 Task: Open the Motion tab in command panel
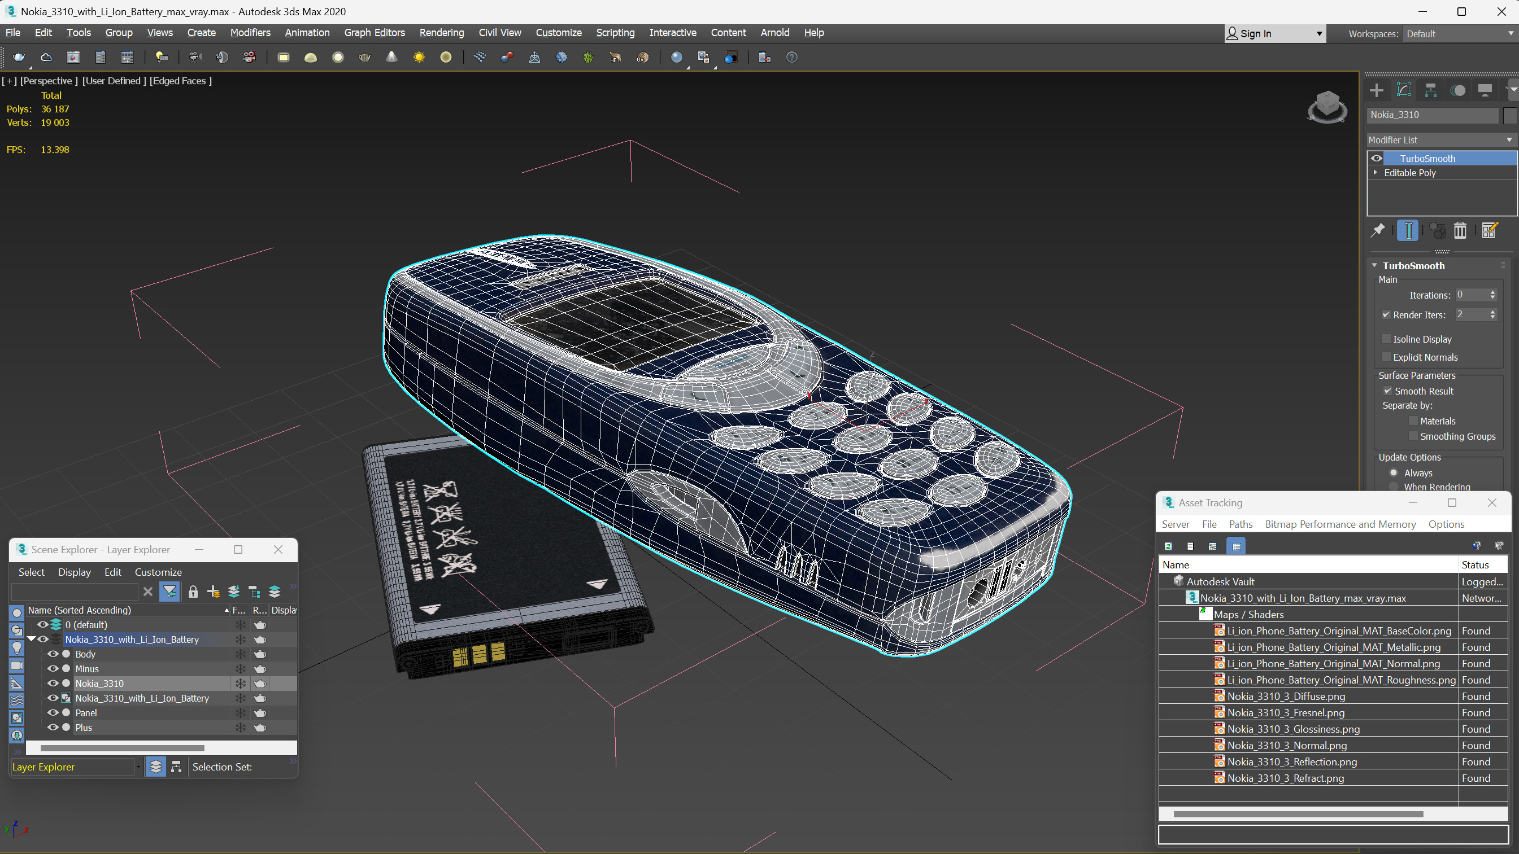coord(1457,90)
